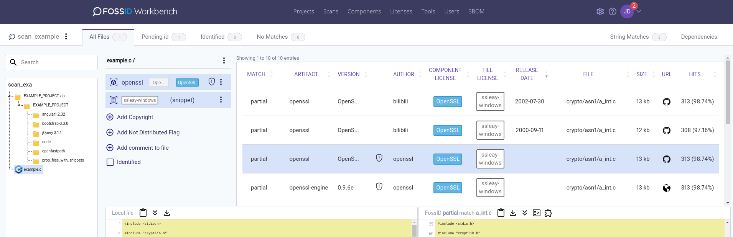
Task: Open the scan_example options menu
Action: pyautogui.click(x=66, y=36)
